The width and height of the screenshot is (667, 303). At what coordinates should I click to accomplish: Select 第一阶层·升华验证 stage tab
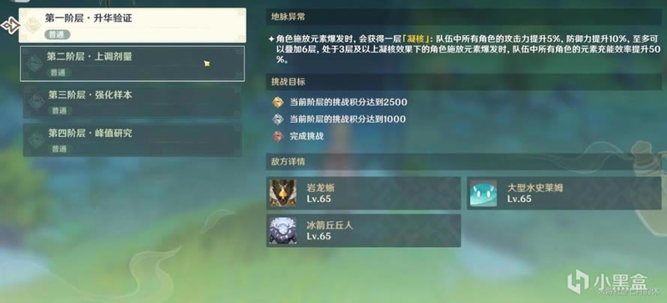pos(133,25)
